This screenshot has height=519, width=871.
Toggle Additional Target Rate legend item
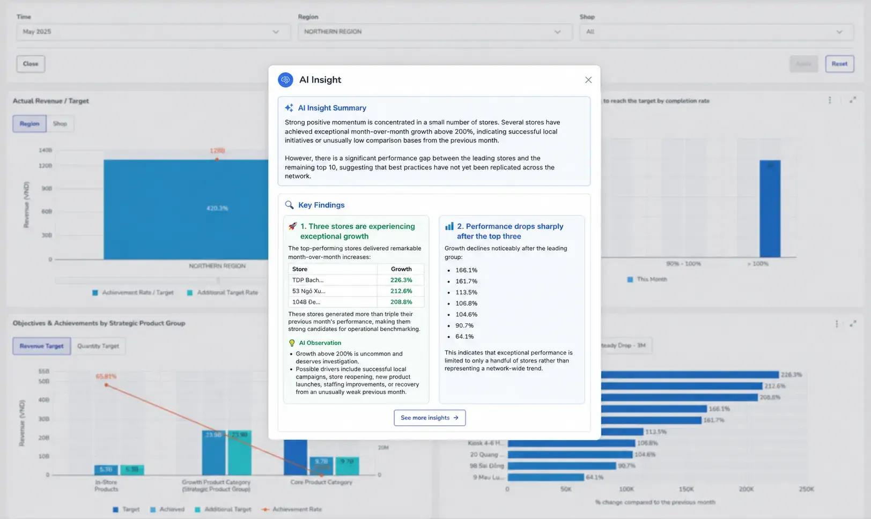tap(223, 293)
